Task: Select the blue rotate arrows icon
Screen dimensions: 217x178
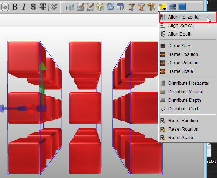Action: coord(110,7)
